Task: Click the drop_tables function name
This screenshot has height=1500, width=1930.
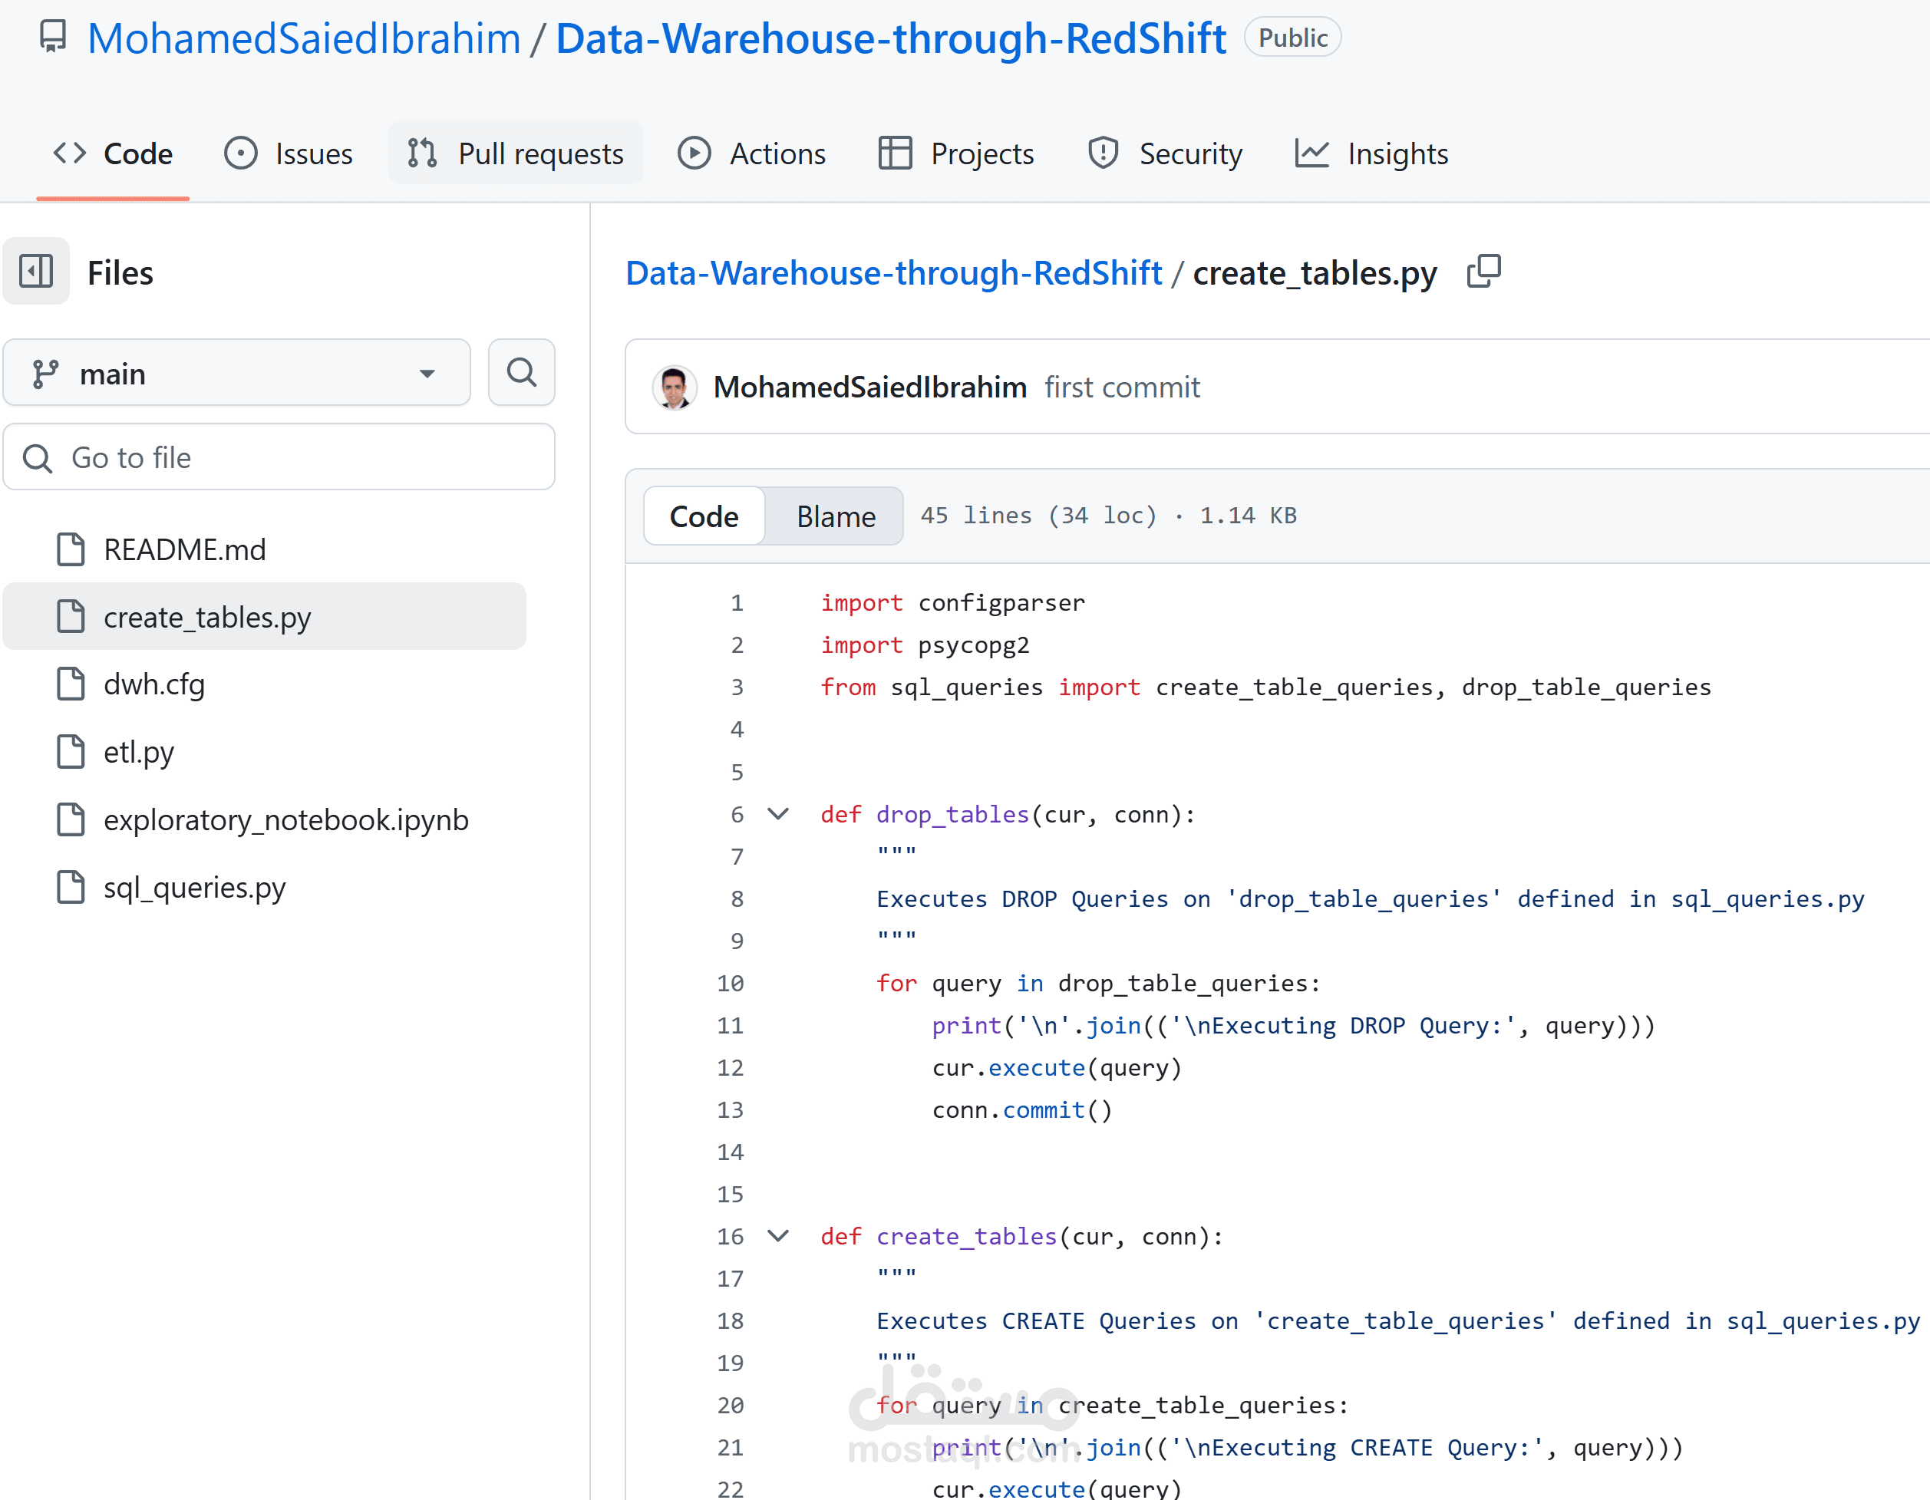Action: click(x=952, y=815)
